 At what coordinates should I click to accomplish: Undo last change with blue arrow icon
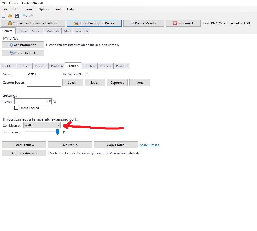click(24, 16)
